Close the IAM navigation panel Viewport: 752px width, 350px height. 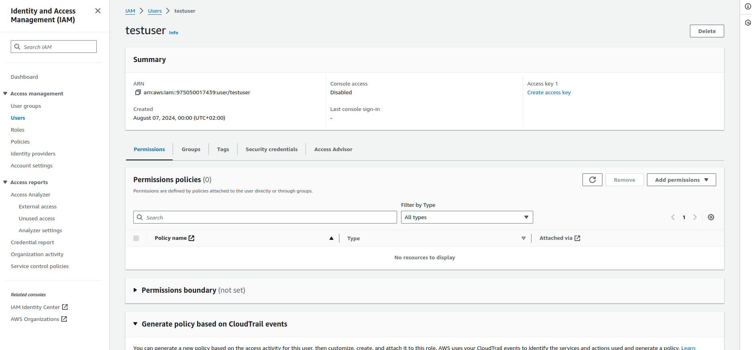pyautogui.click(x=98, y=11)
